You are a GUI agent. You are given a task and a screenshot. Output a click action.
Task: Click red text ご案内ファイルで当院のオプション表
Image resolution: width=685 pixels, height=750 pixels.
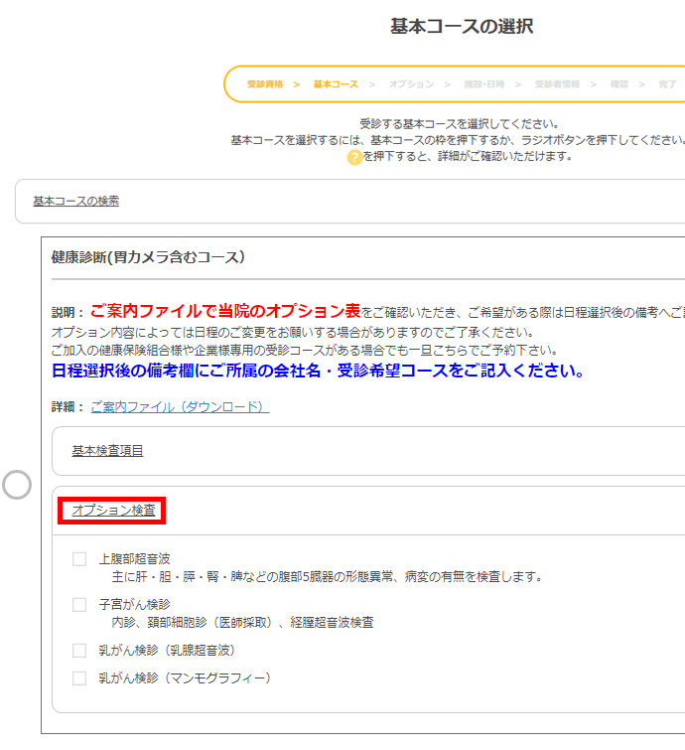(225, 311)
